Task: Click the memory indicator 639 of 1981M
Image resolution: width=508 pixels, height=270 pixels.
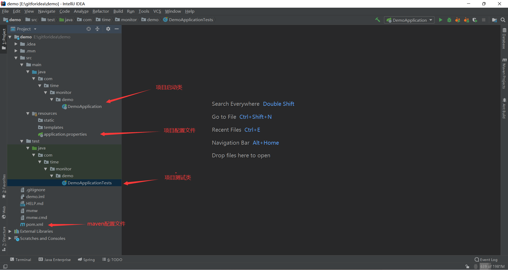Action: (492, 267)
